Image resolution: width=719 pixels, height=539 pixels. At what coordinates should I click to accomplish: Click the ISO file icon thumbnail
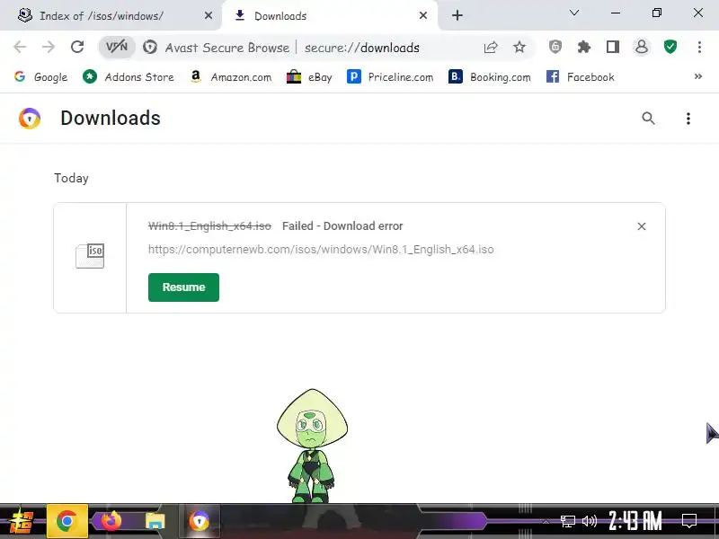[90, 256]
